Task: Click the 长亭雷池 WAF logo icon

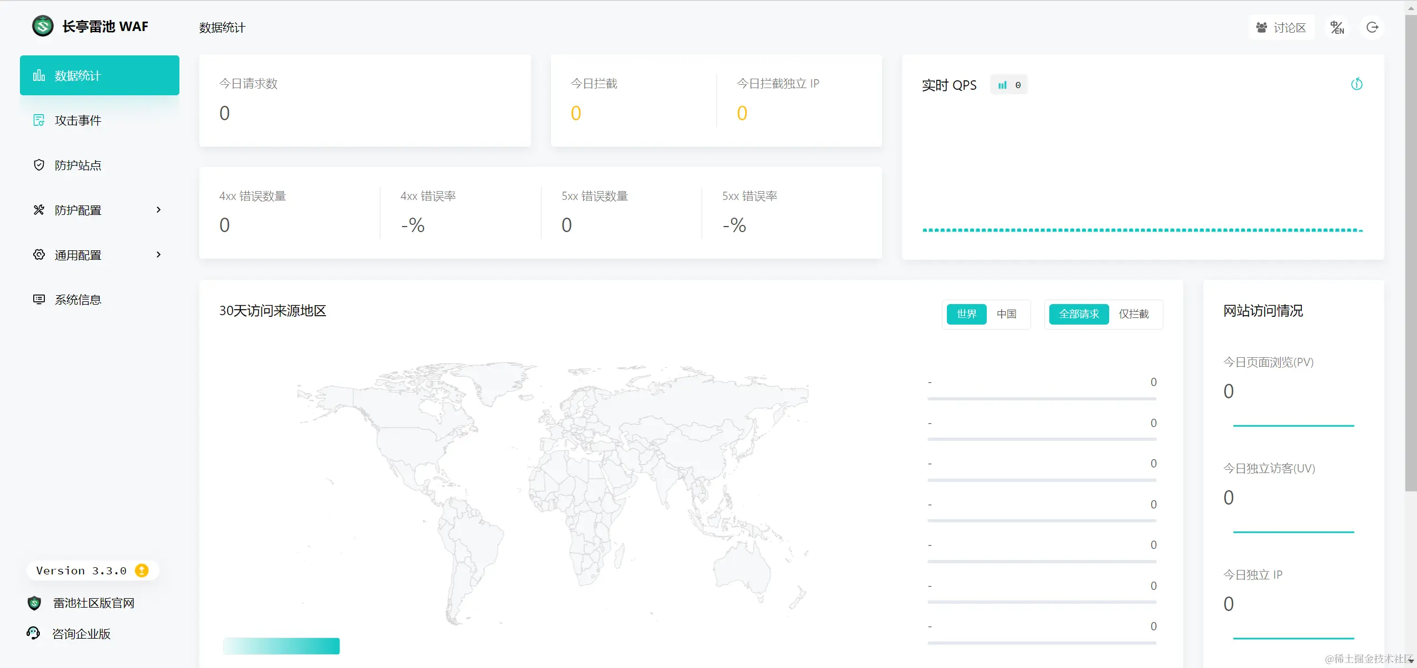Action: point(43,26)
